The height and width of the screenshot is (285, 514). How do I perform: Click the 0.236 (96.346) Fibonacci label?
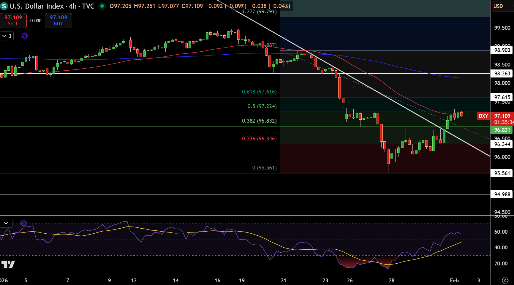tap(259, 139)
